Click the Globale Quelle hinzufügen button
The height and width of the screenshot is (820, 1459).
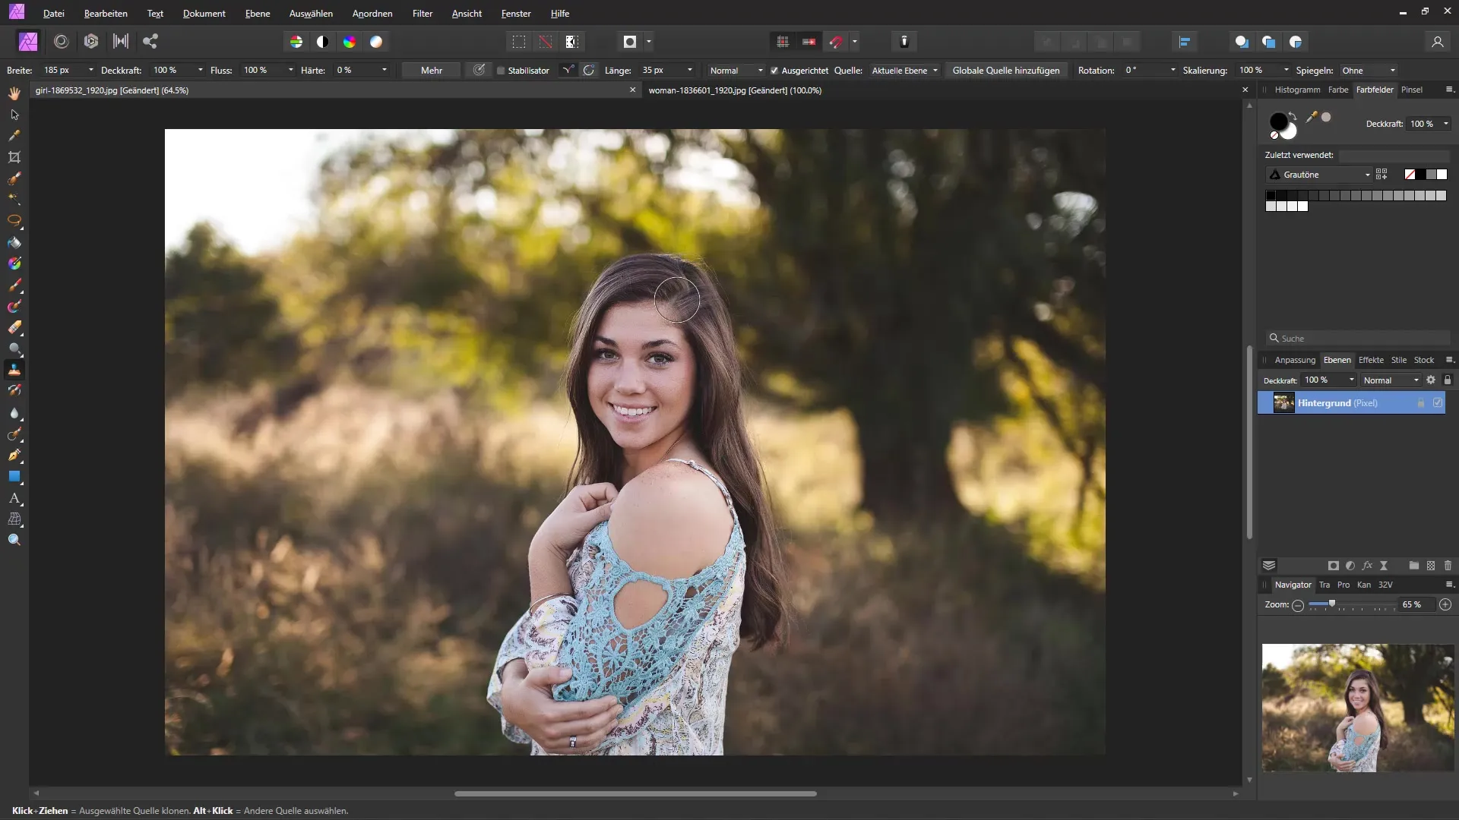tap(1005, 69)
